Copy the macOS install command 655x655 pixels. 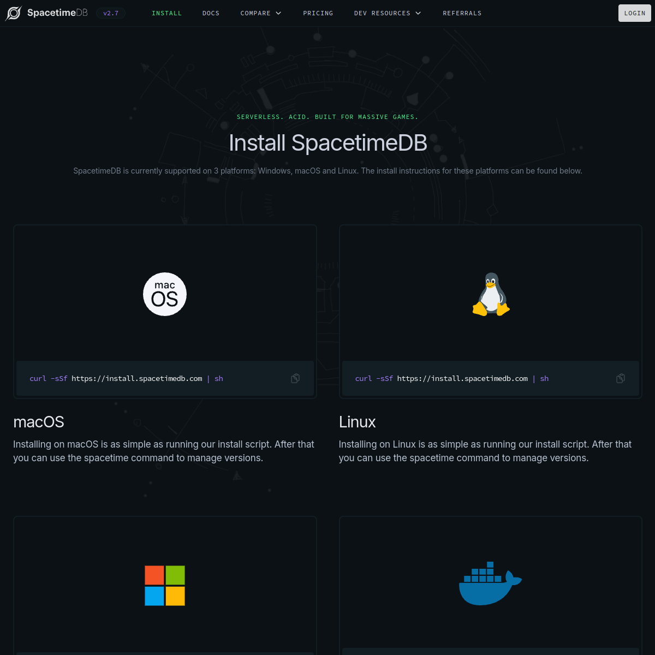pyautogui.click(x=295, y=378)
